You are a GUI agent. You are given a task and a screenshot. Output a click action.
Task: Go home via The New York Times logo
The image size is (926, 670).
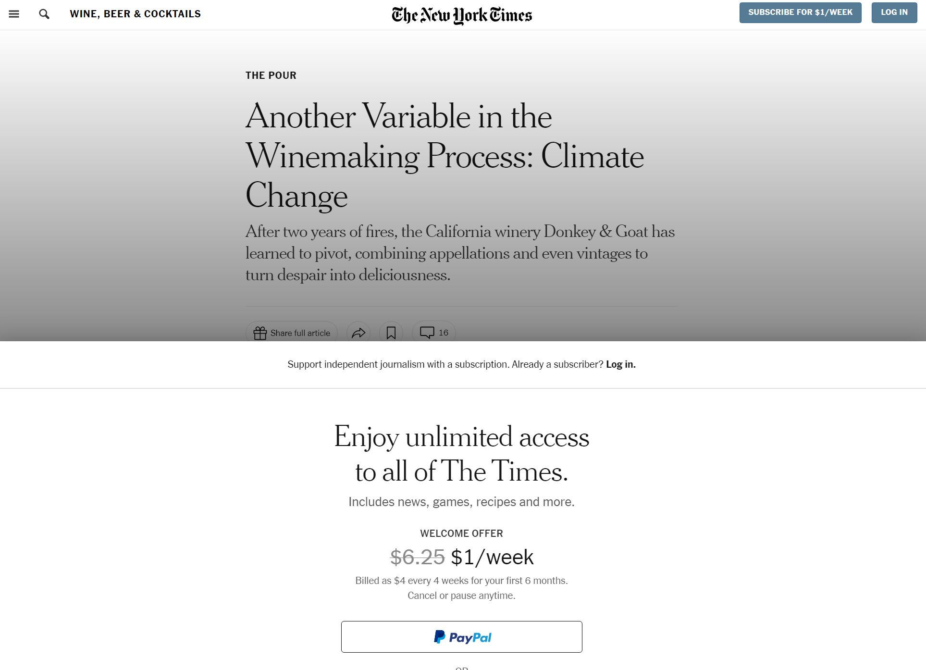coord(462,15)
